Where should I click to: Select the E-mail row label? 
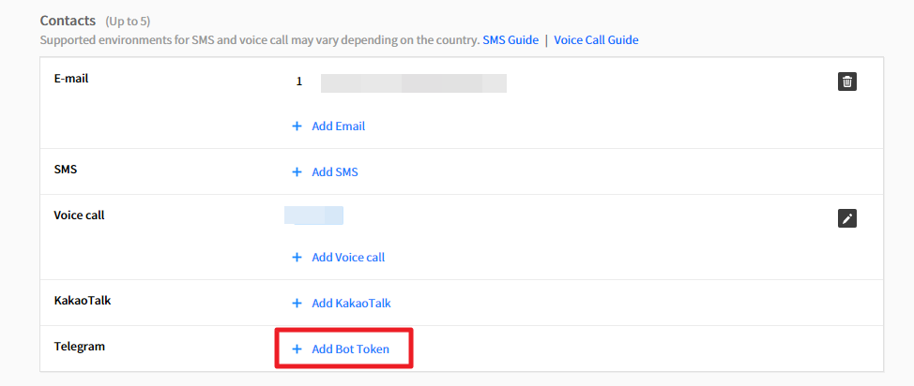[x=71, y=79]
